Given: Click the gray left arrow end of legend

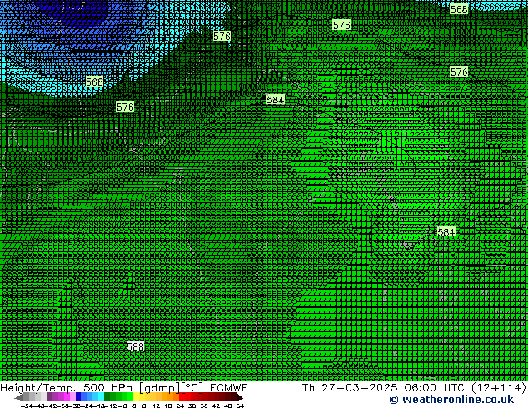Looking at the screenshot, I should (x=19, y=398).
